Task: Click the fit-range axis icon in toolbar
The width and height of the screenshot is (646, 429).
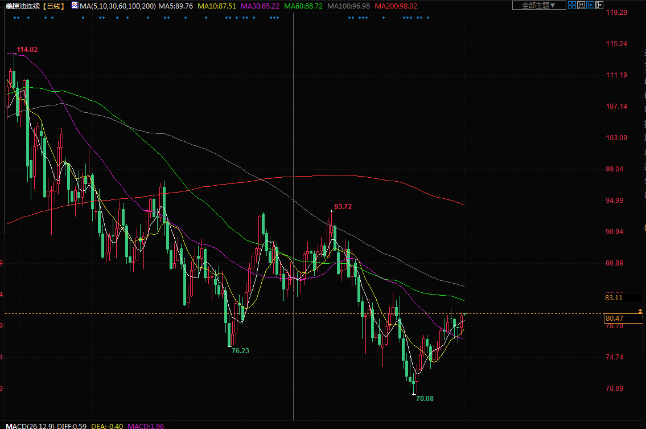Action: pyautogui.click(x=581, y=5)
